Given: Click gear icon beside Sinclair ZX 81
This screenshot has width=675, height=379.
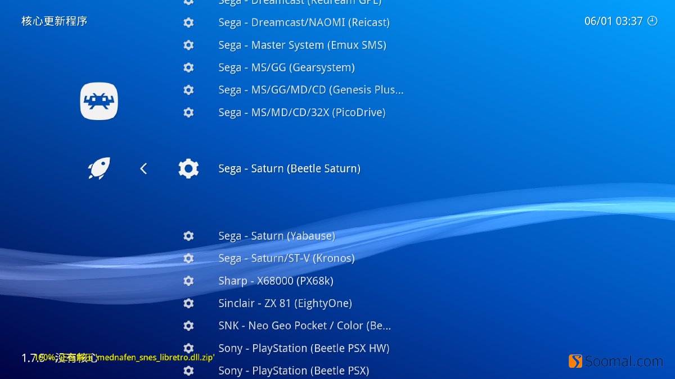Looking at the screenshot, I should tap(188, 303).
